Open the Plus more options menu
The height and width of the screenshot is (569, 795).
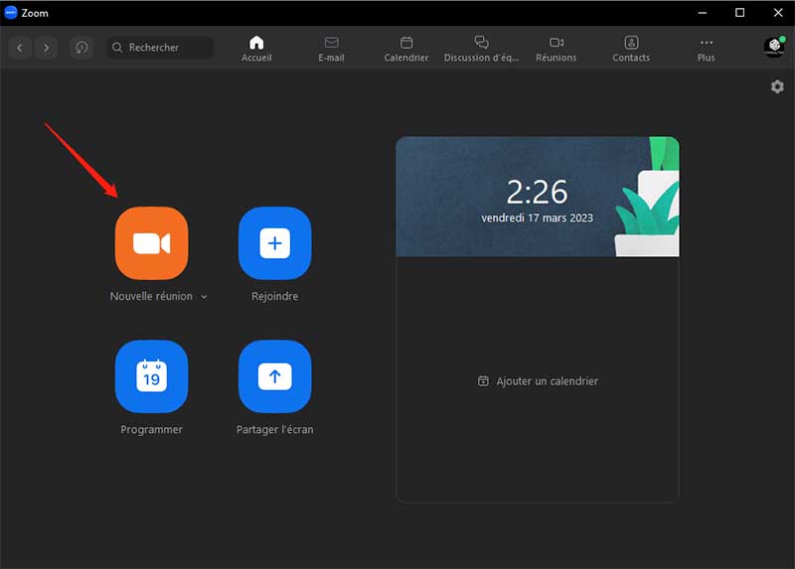pos(706,49)
